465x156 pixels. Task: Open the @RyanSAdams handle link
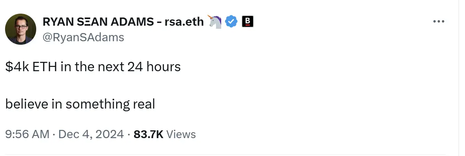click(x=83, y=37)
